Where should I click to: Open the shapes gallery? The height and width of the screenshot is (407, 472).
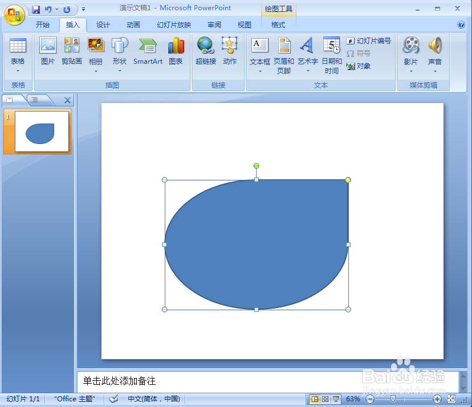pyautogui.click(x=120, y=51)
